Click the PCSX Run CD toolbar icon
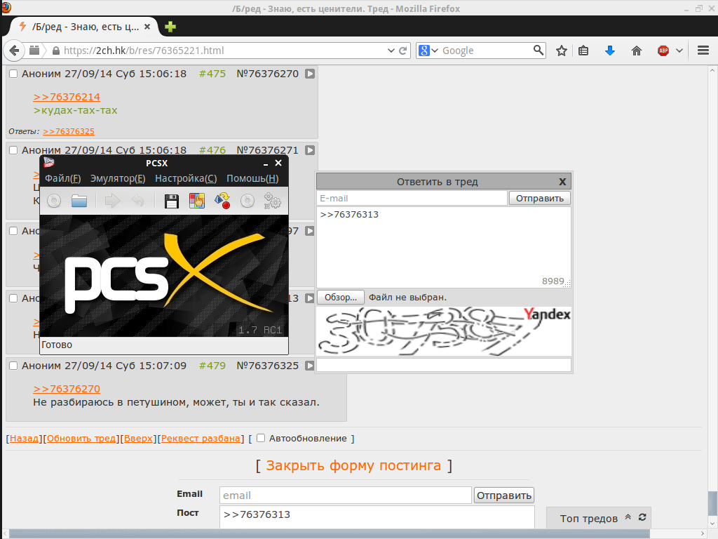The width and height of the screenshot is (718, 539). pos(54,201)
